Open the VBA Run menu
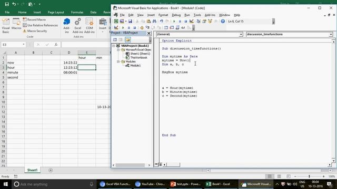The image size is (337, 189). (x=187, y=15)
